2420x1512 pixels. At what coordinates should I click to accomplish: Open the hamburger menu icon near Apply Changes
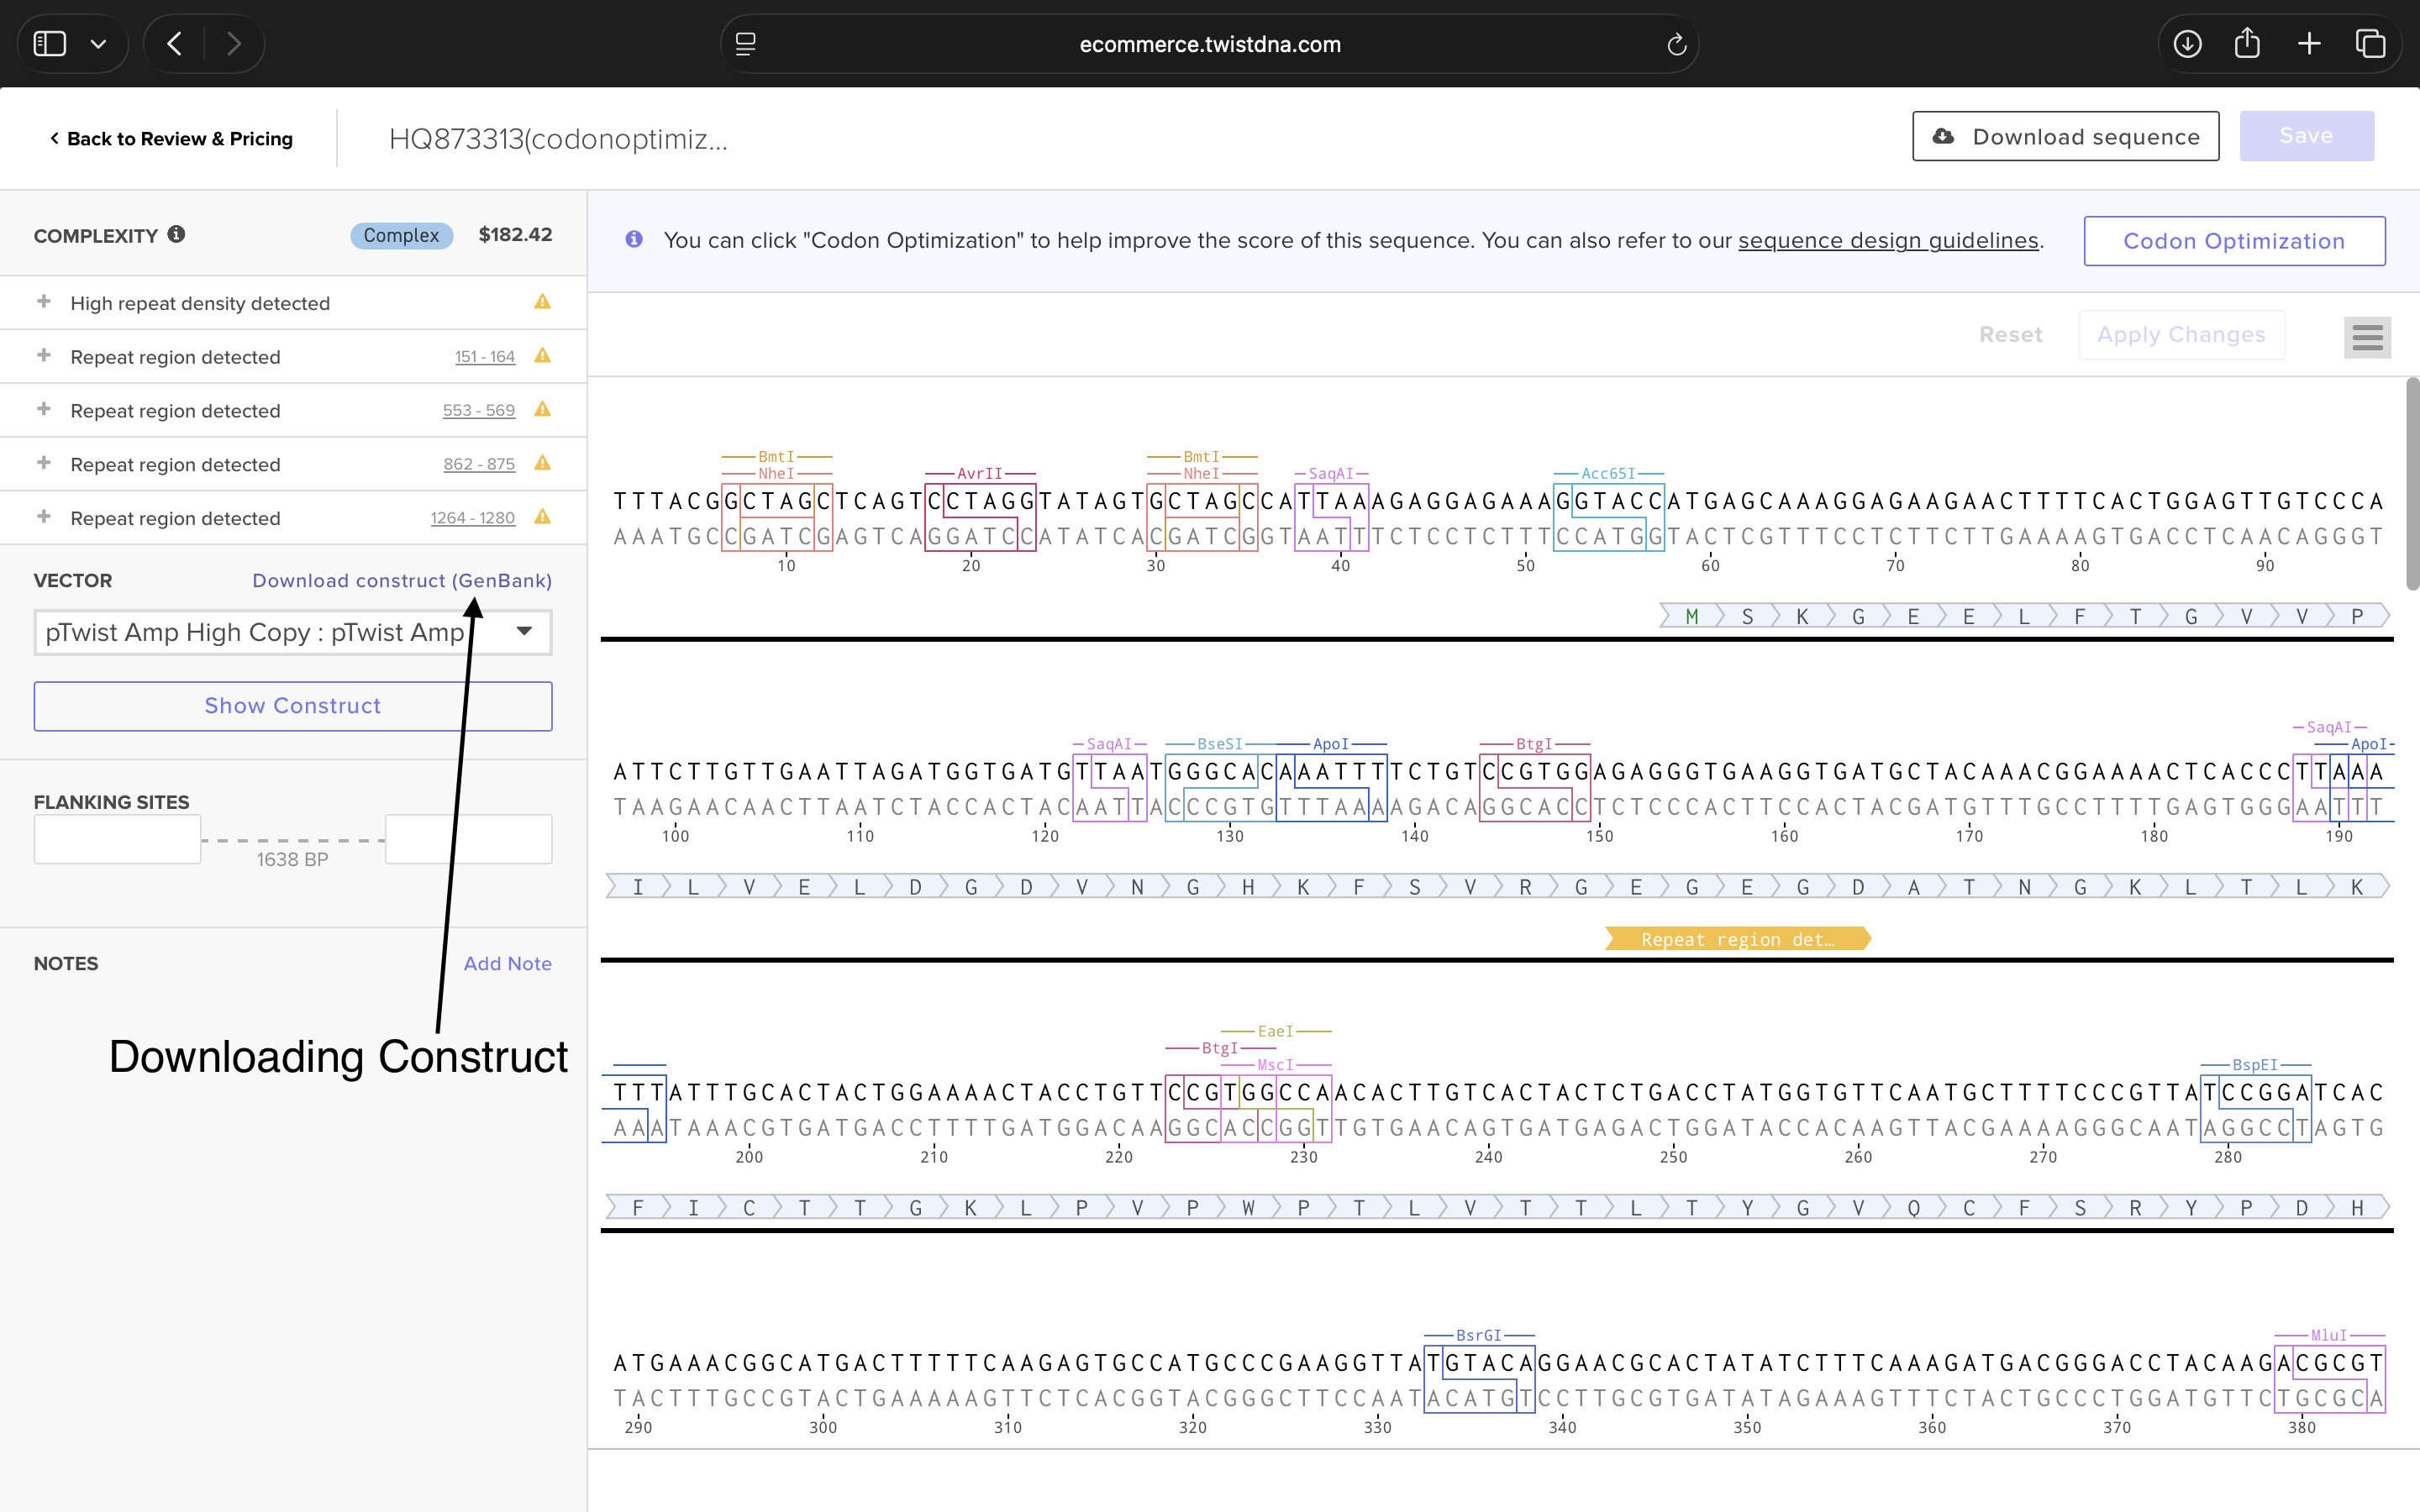(2366, 337)
